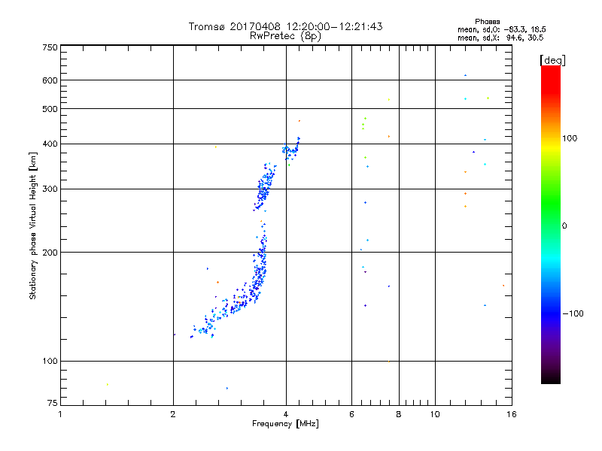Click the y-axis tick label '400'
602x451 pixels.
50,144
